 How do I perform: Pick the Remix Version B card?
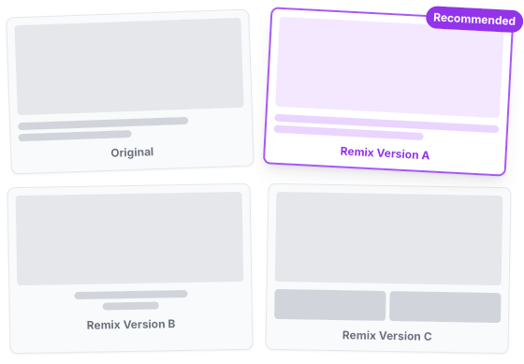(130, 269)
